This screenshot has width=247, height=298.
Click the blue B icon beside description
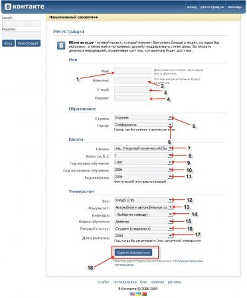click(61, 46)
